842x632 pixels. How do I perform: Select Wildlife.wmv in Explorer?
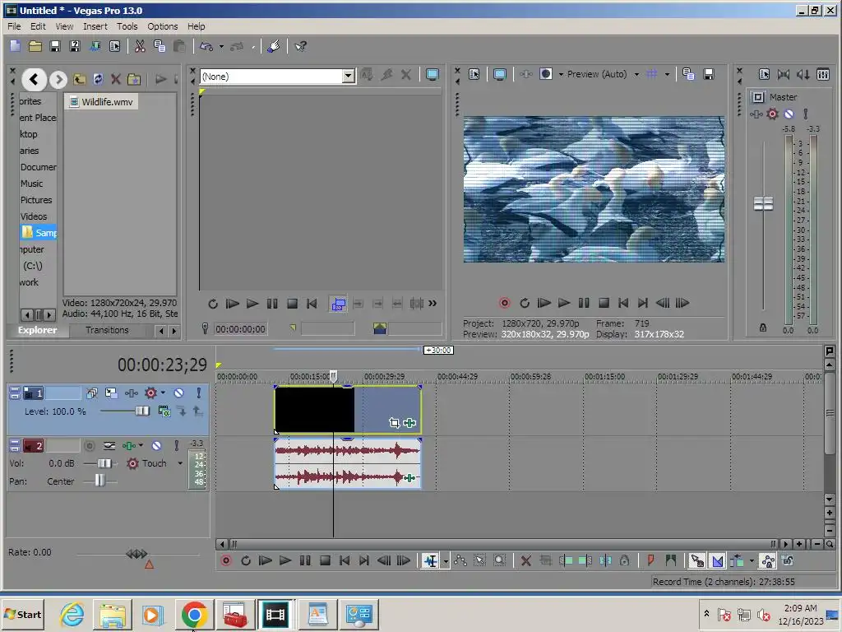click(101, 101)
